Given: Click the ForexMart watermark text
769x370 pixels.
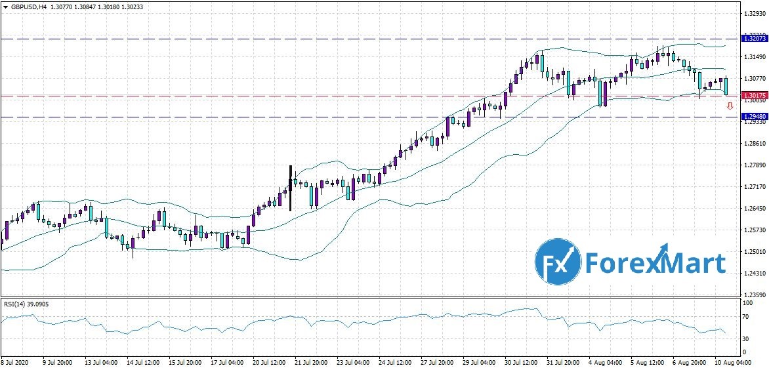Looking at the screenshot, I should [x=655, y=263].
